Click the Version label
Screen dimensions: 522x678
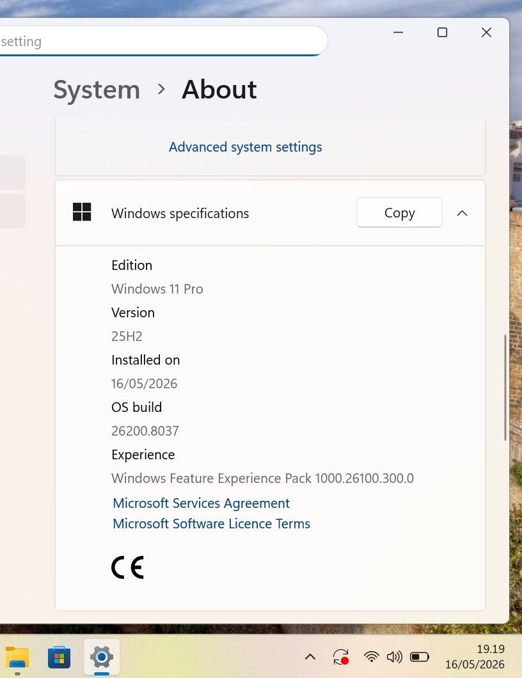click(133, 313)
